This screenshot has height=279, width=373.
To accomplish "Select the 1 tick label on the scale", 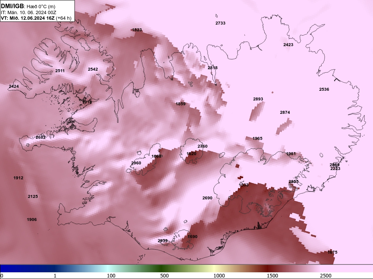I will (x=55, y=276).
